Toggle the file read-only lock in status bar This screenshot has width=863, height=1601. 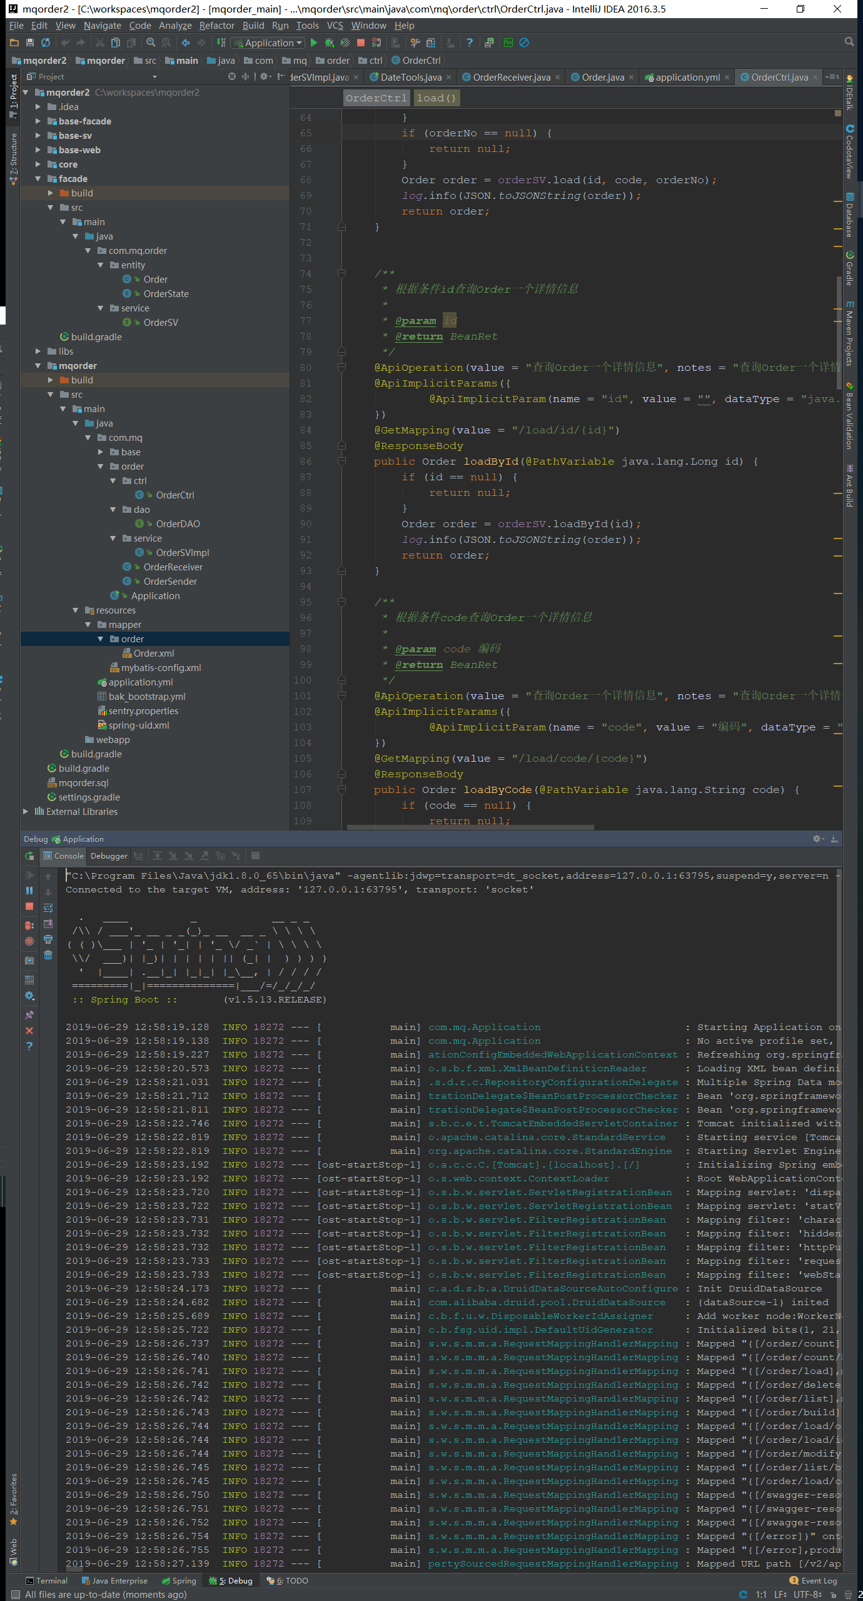(x=834, y=1595)
